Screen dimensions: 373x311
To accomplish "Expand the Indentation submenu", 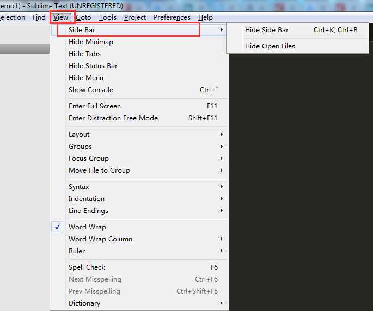I will pyautogui.click(x=139, y=199).
